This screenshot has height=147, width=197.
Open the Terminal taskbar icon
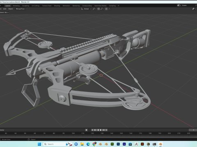pyautogui.click(x=154, y=144)
